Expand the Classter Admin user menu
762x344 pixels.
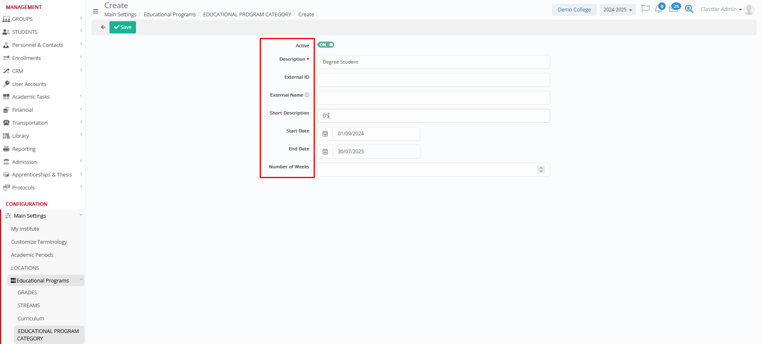721,9
